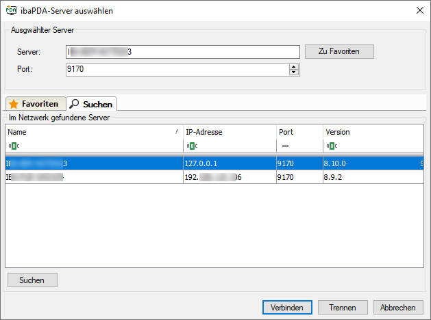Click the Abbrechen button
431x320 pixels.
click(x=398, y=308)
